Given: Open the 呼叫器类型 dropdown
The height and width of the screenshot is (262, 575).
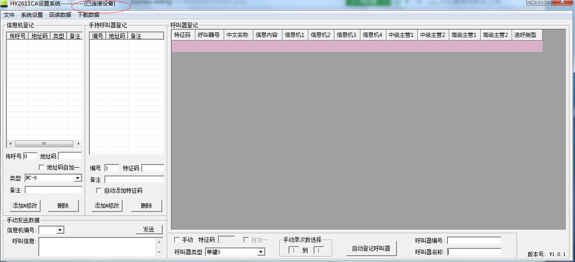Looking at the screenshot, I should tap(261, 252).
